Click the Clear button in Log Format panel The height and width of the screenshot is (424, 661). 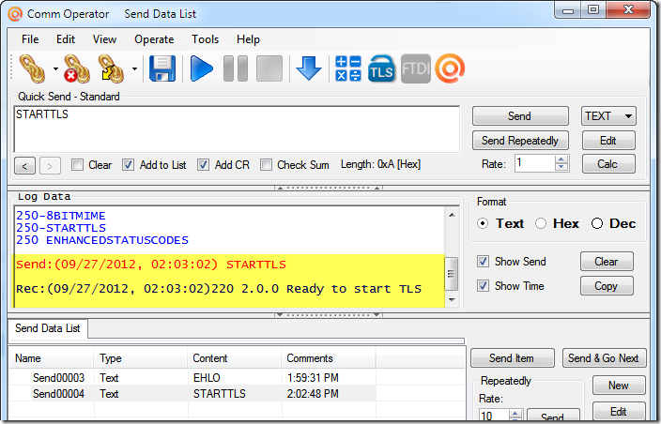click(x=607, y=262)
